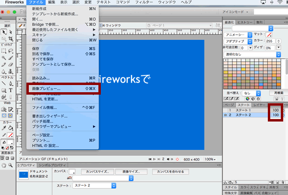Swap stroke and fill colors
The height and width of the screenshot is (195, 288).
coord(12,148)
